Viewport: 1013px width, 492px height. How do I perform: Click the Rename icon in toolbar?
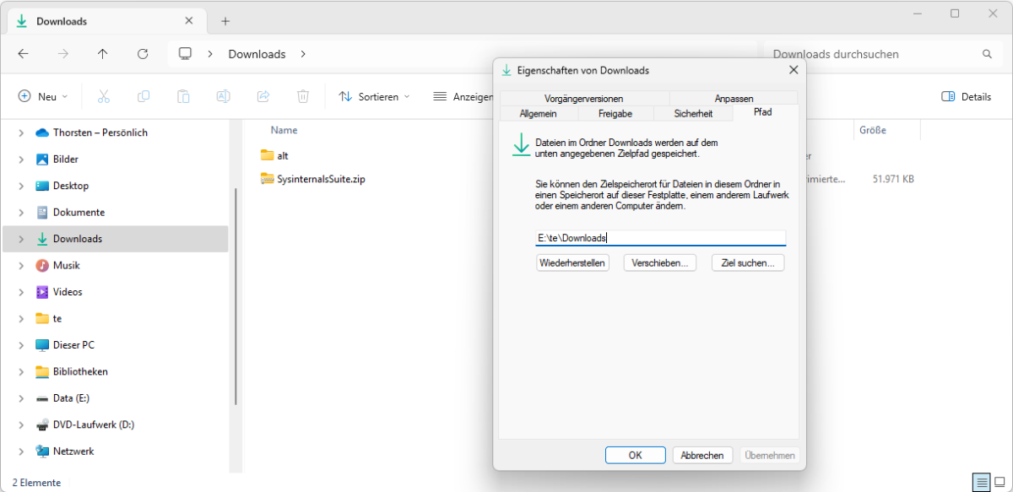pos(223,97)
